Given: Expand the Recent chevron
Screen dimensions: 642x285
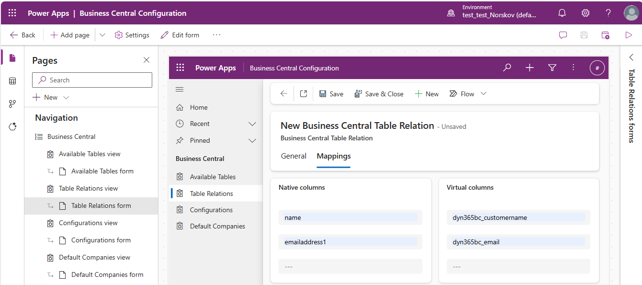Looking at the screenshot, I should (x=252, y=124).
